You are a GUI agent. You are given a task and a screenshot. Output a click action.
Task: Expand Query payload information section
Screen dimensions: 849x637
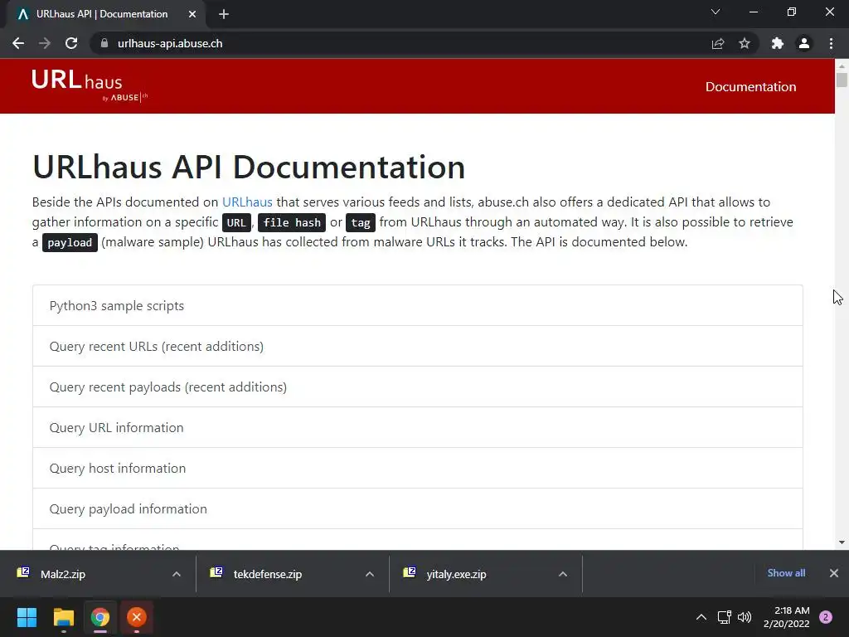418,508
